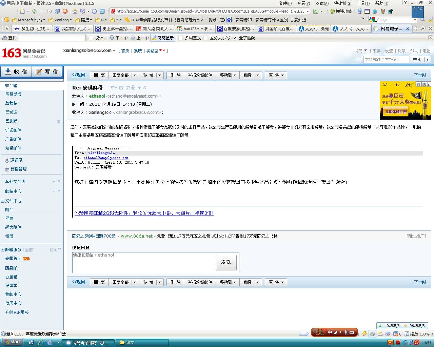The image size is (434, 347).
Task: Click the wrench icon in tab bar
Action: (x=423, y=28)
